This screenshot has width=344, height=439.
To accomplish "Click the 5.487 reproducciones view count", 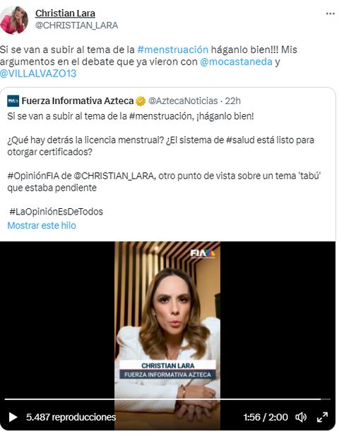I will click(71, 417).
